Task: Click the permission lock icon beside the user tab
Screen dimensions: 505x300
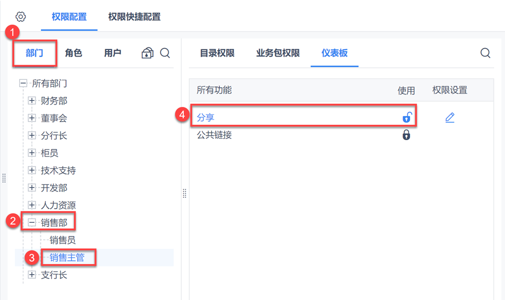Action: point(147,53)
